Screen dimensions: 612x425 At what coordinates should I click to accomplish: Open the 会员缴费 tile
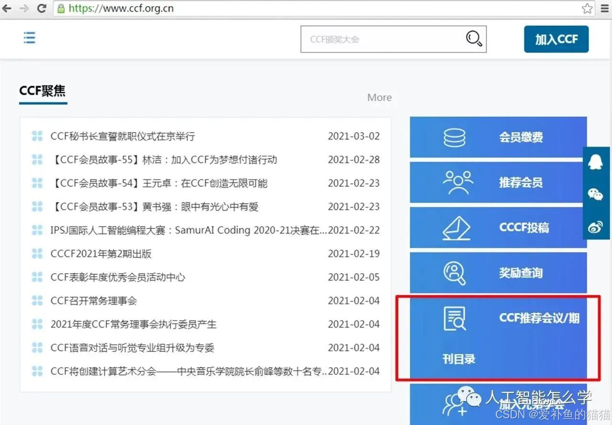pos(498,137)
